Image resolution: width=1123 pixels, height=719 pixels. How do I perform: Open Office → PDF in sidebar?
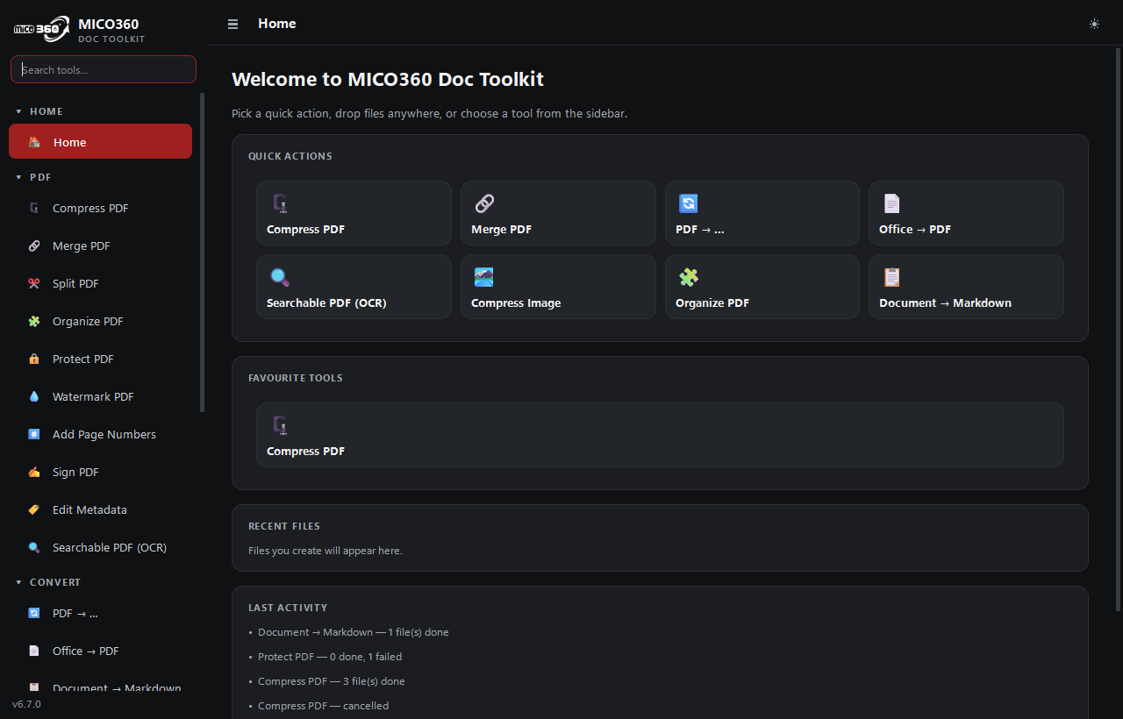pos(100,651)
